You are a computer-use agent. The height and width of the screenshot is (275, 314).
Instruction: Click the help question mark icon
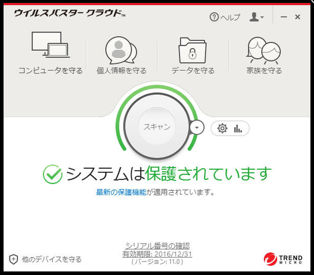pyautogui.click(x=214, y=17)
